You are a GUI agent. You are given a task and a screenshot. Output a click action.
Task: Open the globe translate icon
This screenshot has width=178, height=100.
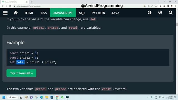(x=160, y=12)
